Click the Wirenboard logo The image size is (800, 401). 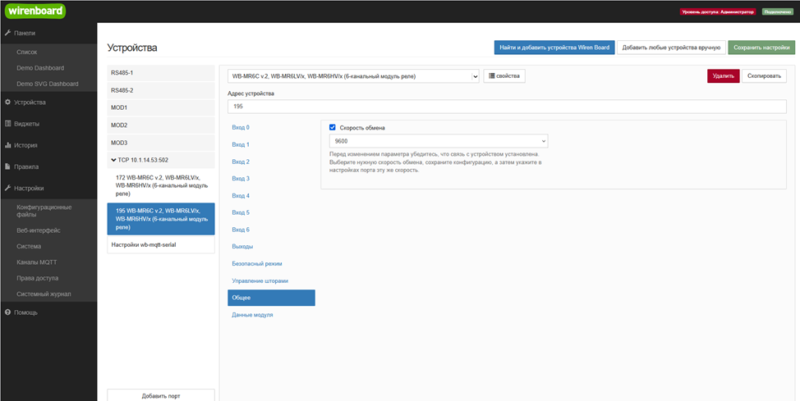35,11
